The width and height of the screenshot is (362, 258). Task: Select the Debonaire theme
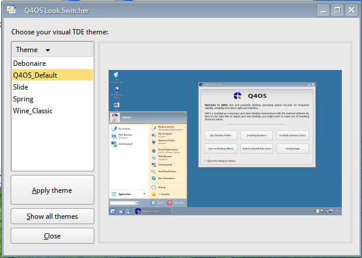(52, 63)
